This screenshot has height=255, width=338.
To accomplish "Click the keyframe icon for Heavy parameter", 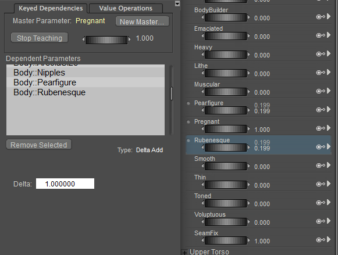I will coord(321,54).
